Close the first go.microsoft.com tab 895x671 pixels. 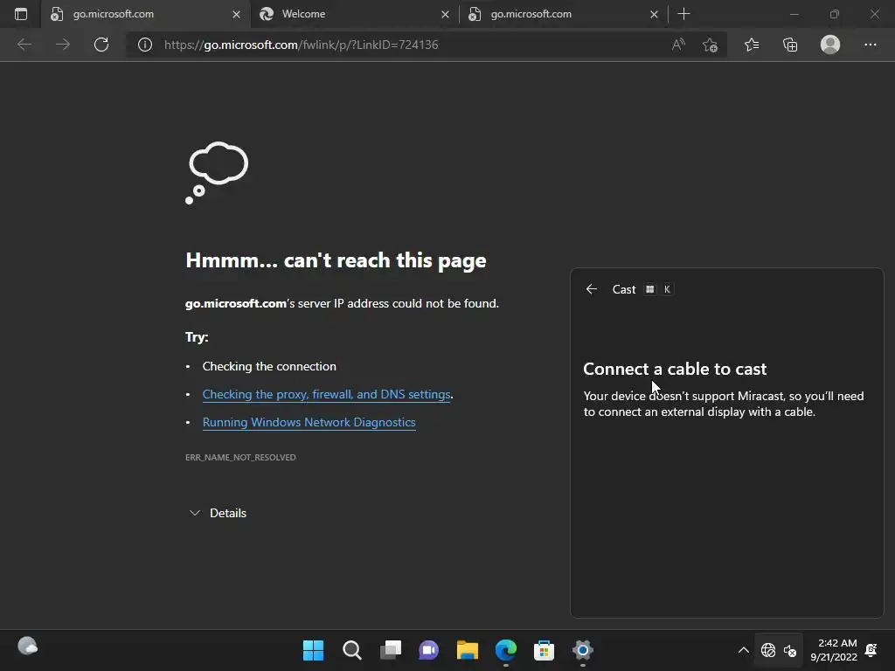236,14
